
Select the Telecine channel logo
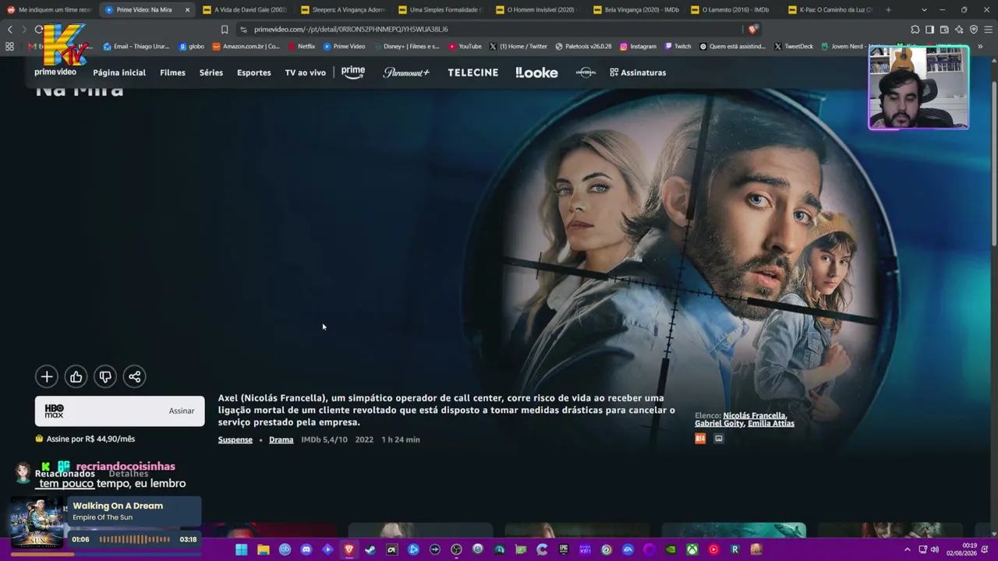(473, 72)
